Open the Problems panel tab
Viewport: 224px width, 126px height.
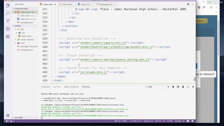(x=46, y=87)
